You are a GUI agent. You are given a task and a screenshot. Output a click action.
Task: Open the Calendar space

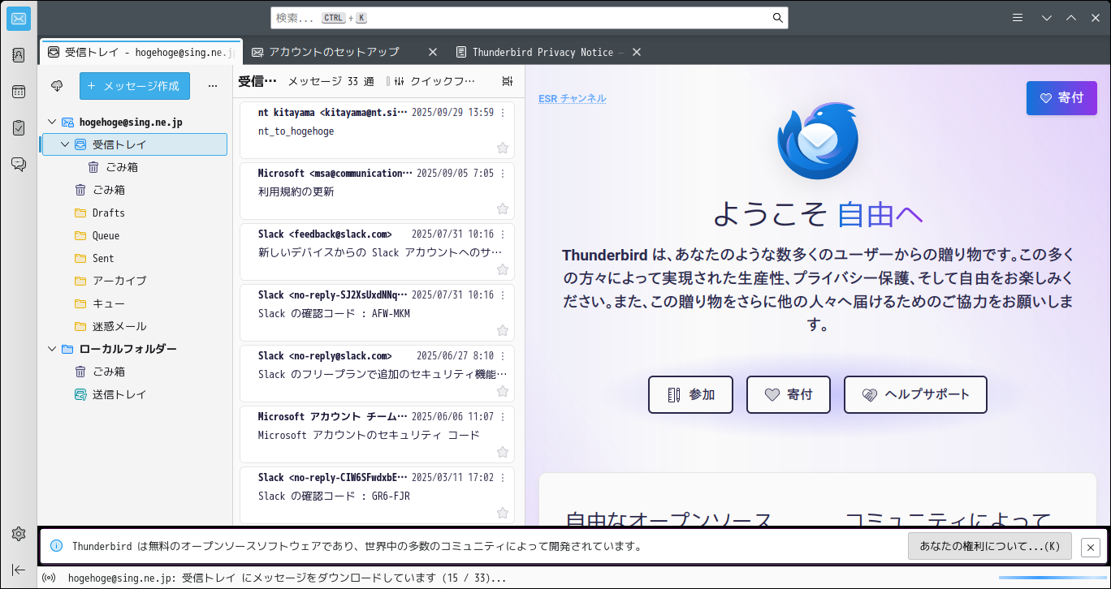(19, 92)
